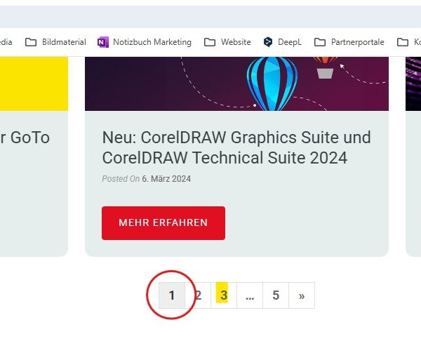Go to pagination page 1
Viewport: 421px width, 353px height.
pos(172,295)
